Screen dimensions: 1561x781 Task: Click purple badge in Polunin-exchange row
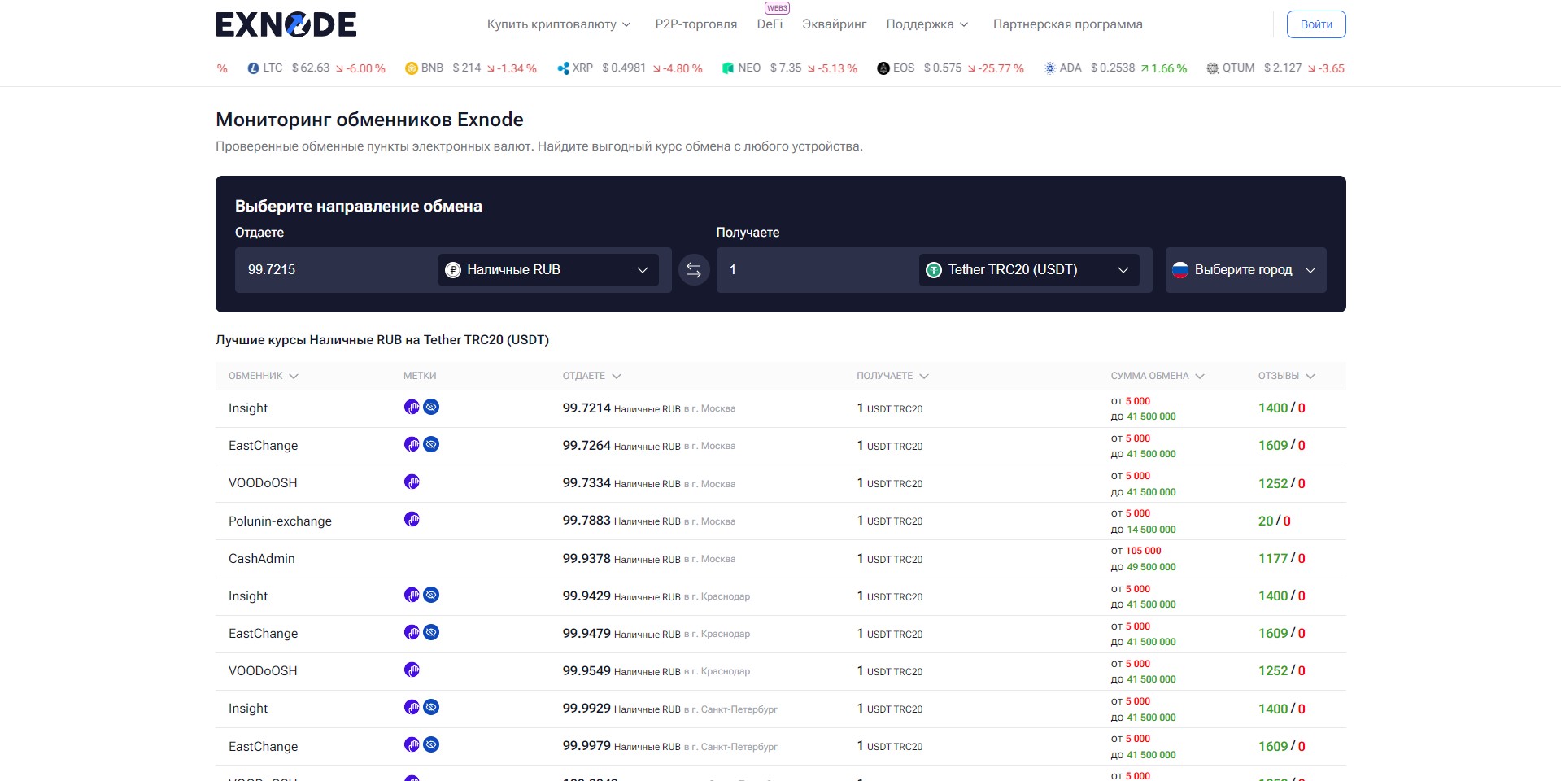coord(412,519)
